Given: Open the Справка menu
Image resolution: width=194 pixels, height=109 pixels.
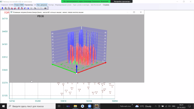Looking at the screenshot, I should 106,5.
